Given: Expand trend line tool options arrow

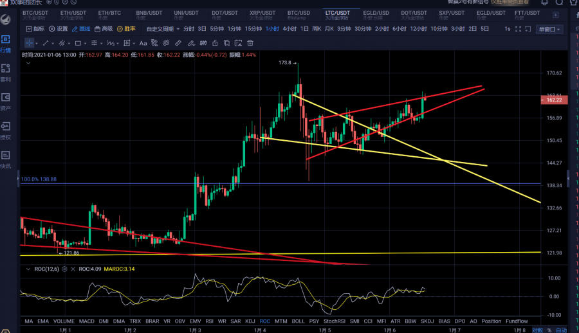Looking at the screenshot, I should 53,44.
